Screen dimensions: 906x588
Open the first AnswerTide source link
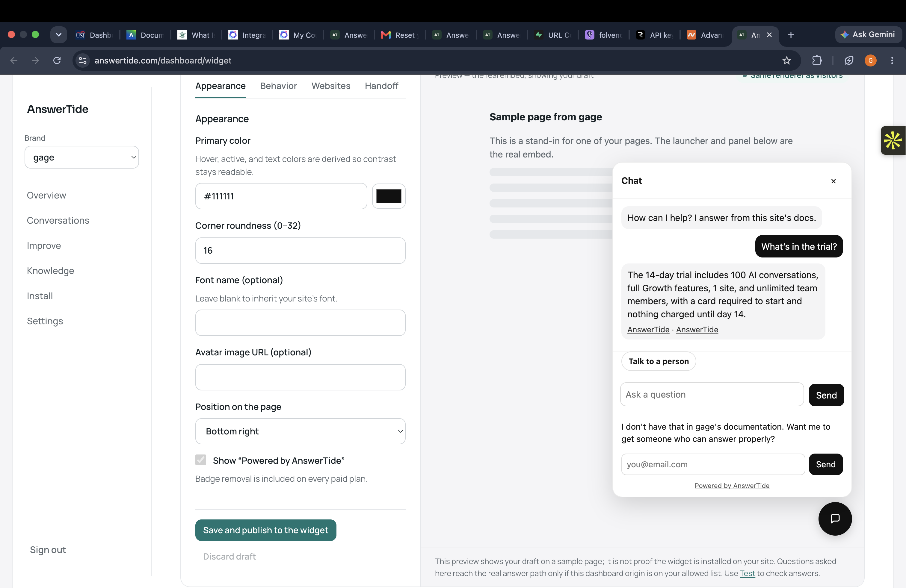648,329
